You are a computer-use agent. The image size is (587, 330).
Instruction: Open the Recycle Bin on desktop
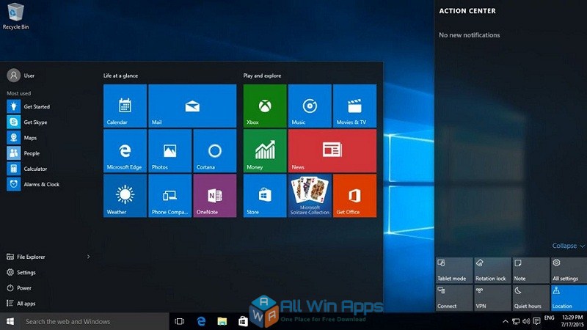click(x=15, y=15)
